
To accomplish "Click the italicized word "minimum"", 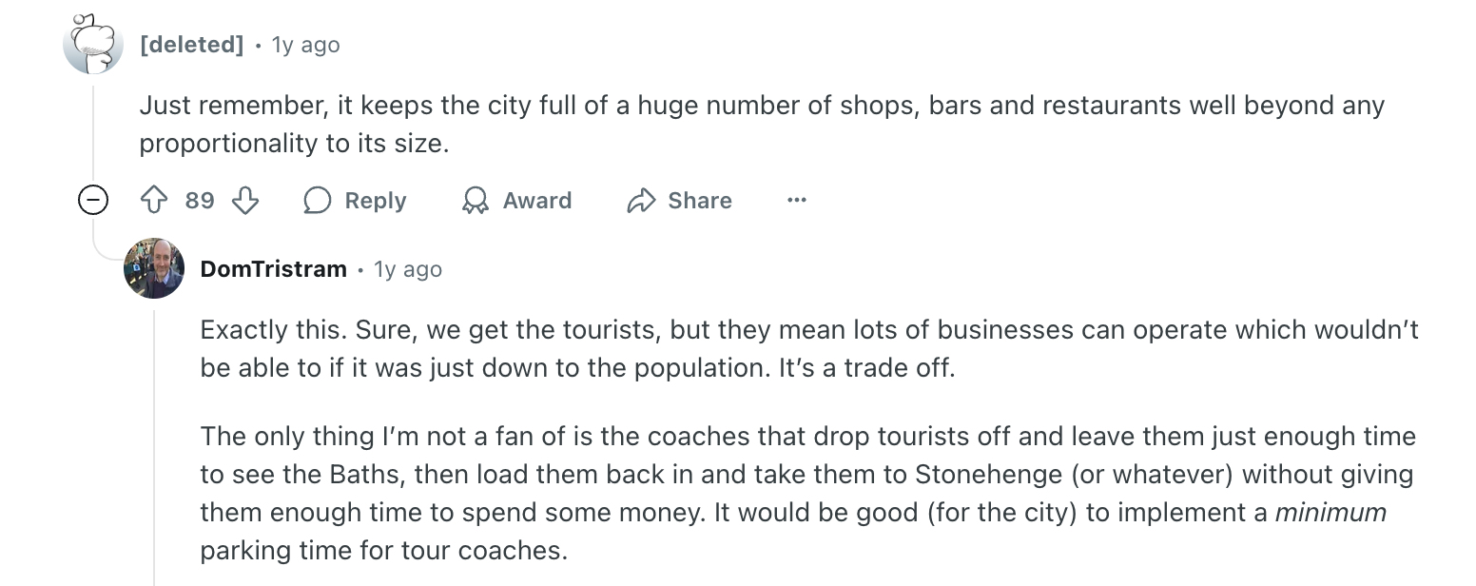I will point(1330,513).
